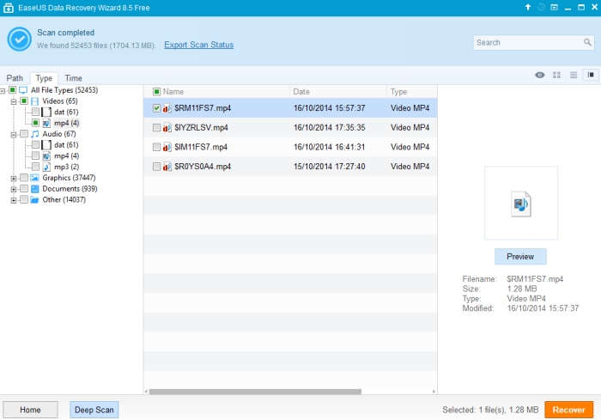Click the left arrow of horizontal scrollbar
Screen dimensions: 601x420
(147, 392)
